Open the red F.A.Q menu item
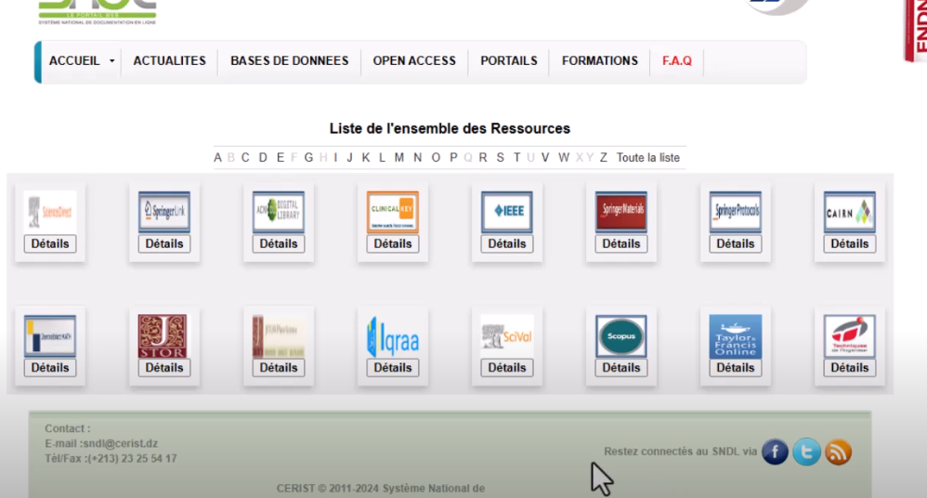 (677, 61)
